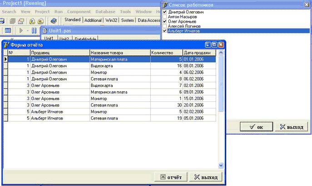Image resolution: width=312 pixels, height=186 pixels.
Task: Click the Run play arrow icon
Action: click(21, 30)
